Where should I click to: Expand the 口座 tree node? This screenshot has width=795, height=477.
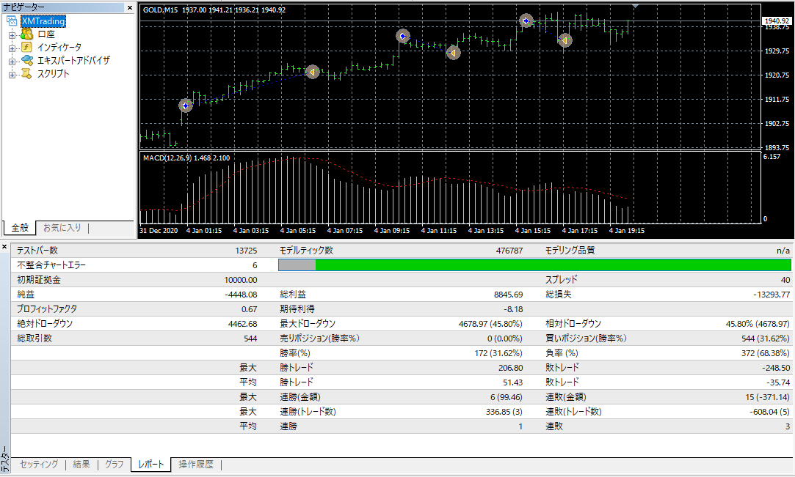tap(12, 35)
